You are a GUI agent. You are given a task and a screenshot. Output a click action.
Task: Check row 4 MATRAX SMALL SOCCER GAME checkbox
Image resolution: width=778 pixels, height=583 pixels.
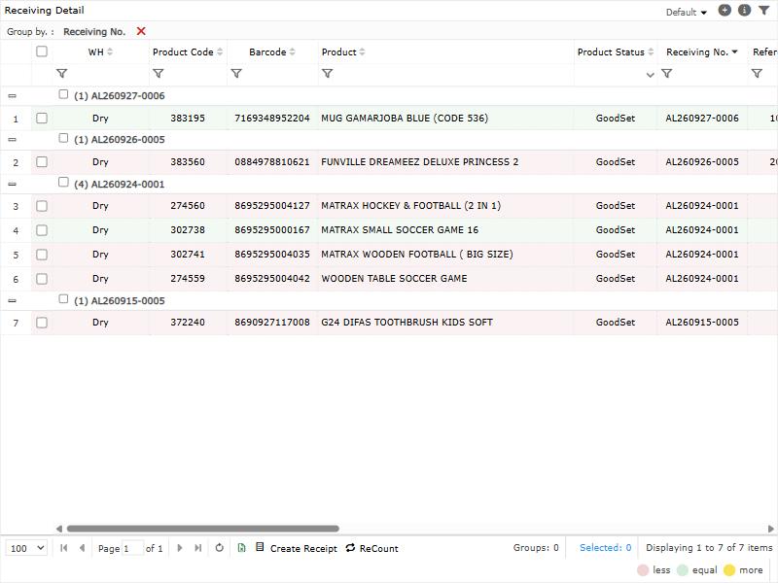click(x=42, y=230)
